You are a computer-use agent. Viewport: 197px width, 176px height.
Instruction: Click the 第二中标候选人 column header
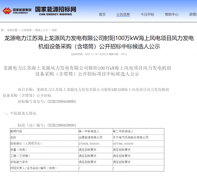coord(123,131)
